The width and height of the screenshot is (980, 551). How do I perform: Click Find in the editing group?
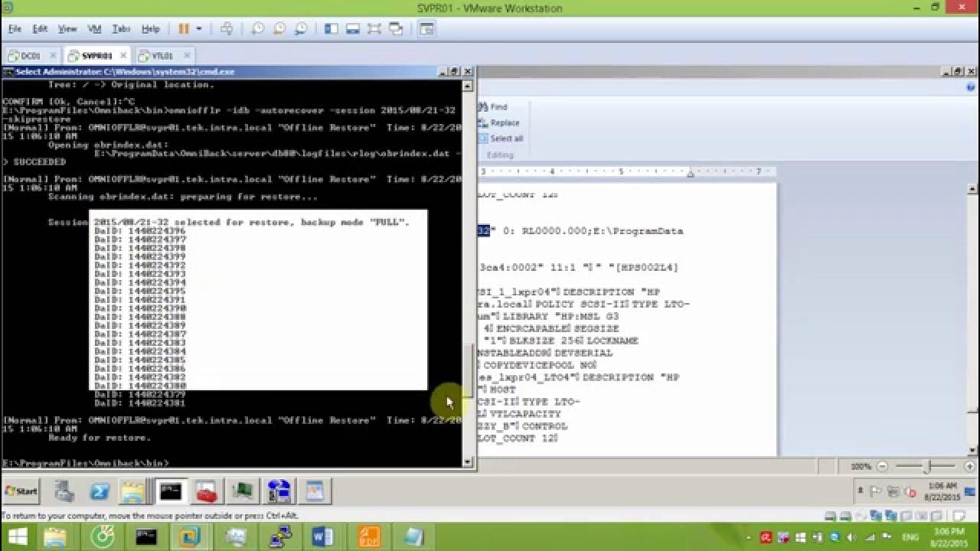point(493,107)
